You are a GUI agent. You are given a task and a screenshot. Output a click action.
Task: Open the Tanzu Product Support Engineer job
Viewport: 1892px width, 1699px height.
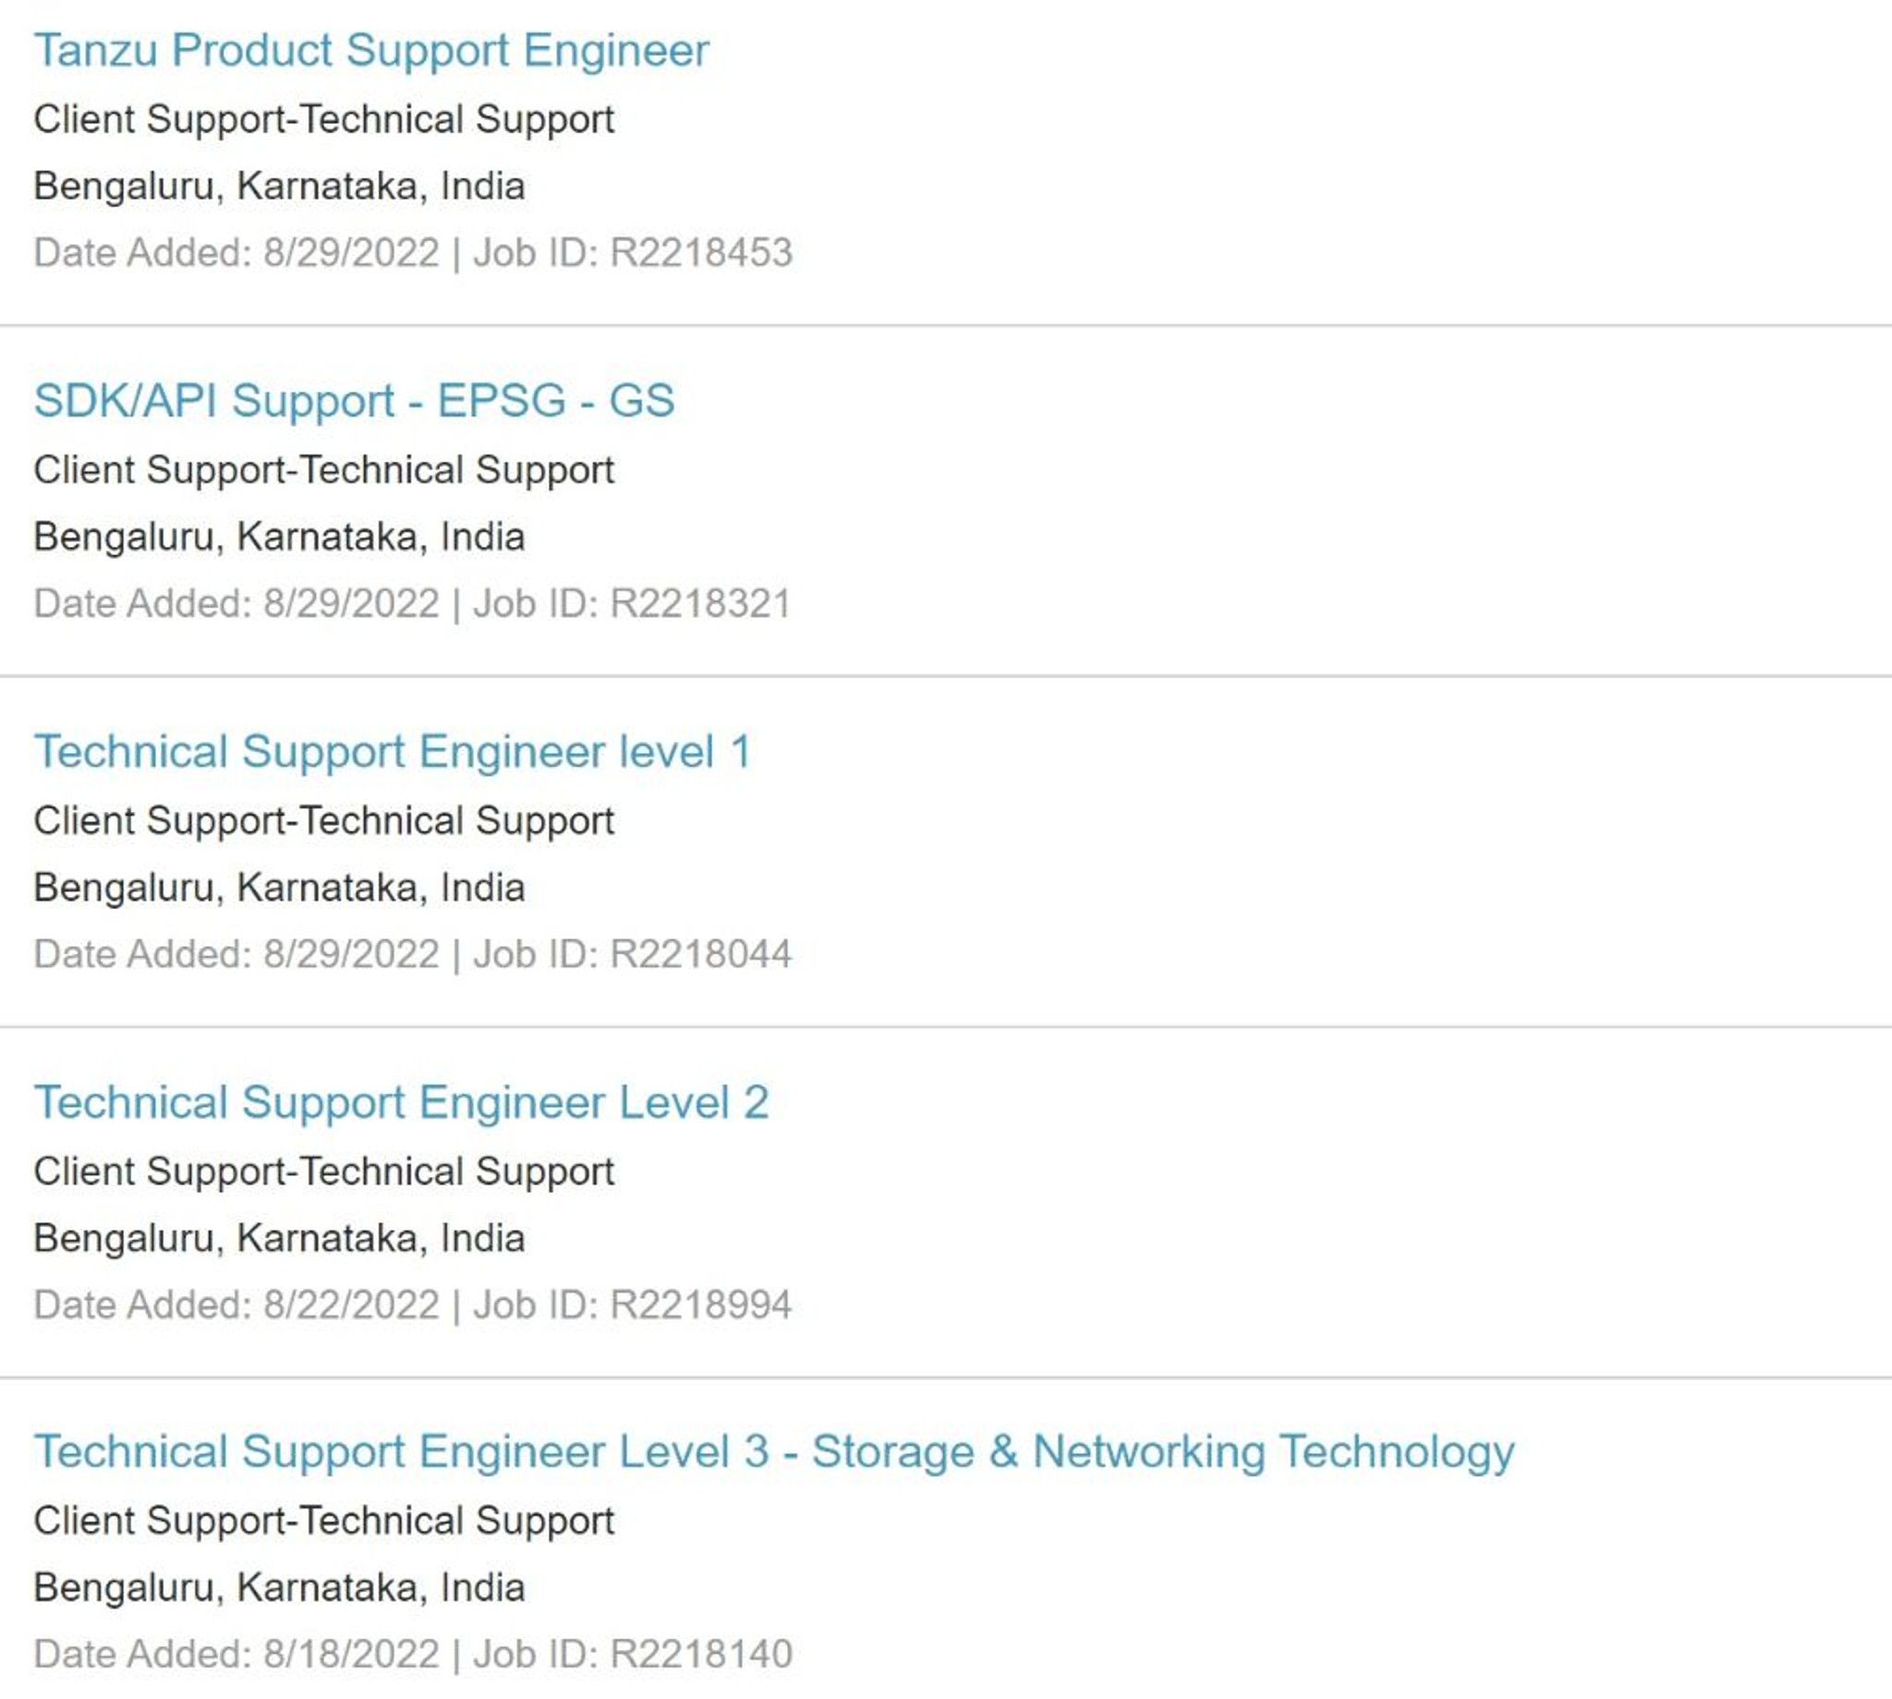370,51
